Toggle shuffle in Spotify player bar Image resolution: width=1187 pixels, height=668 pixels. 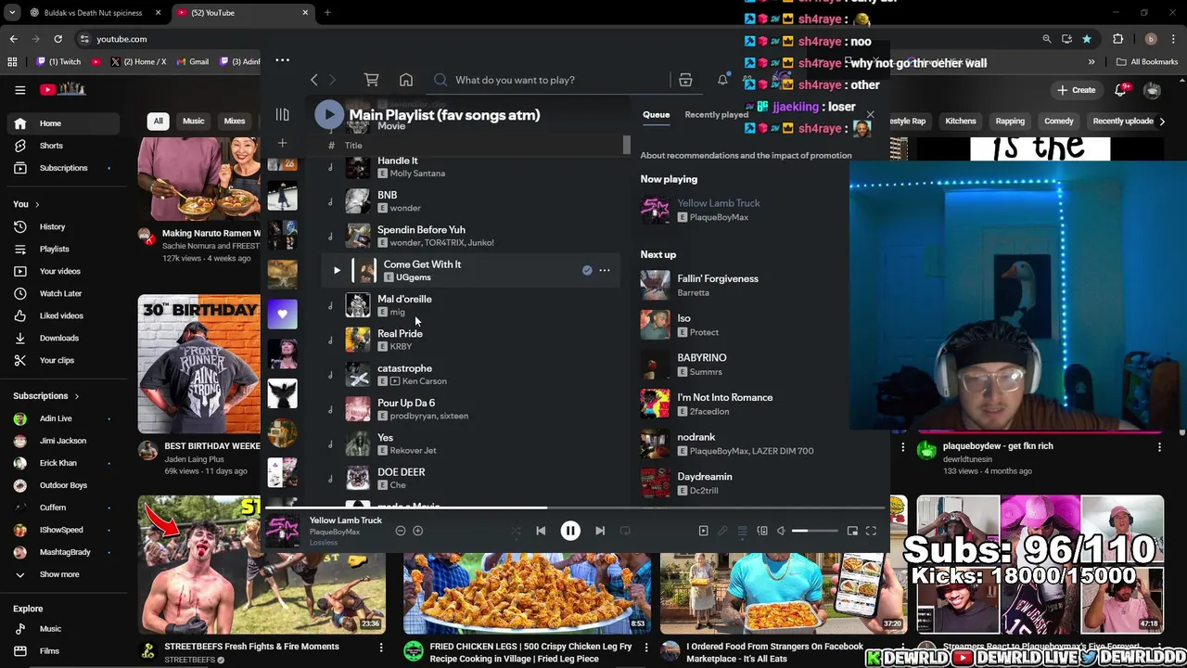[517, 531]
